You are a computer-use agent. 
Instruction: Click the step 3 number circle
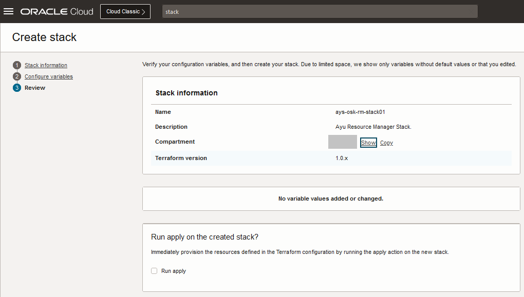click(x=17, y=88)
